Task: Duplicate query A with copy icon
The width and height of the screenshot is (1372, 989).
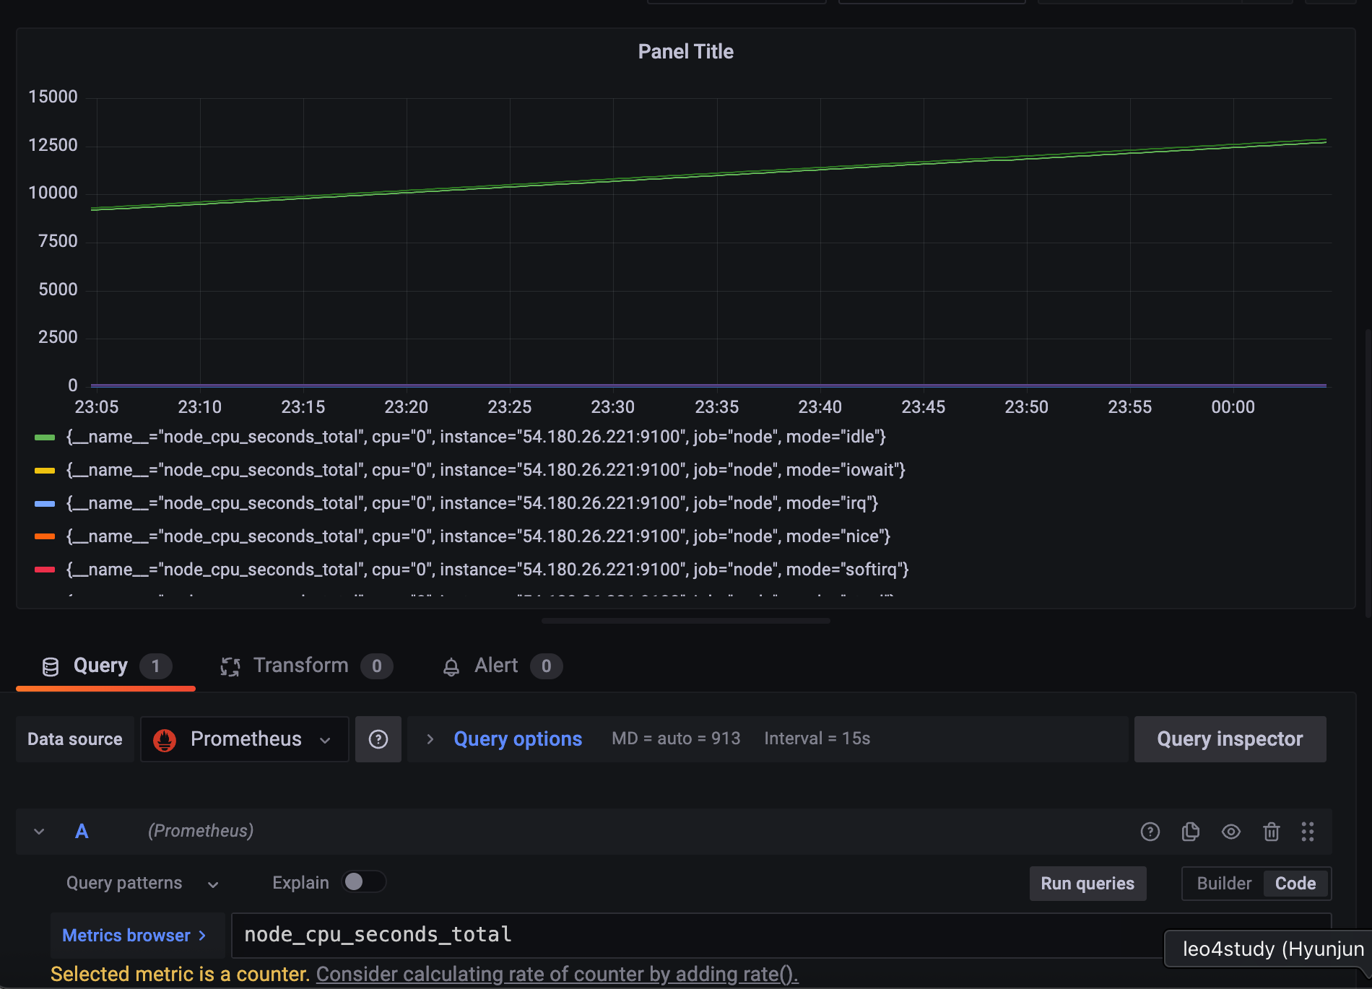Action: [x=1191, y=832]
